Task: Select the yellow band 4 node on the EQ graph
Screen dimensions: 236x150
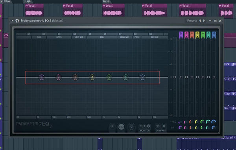Action: click(x=92, y=78)
